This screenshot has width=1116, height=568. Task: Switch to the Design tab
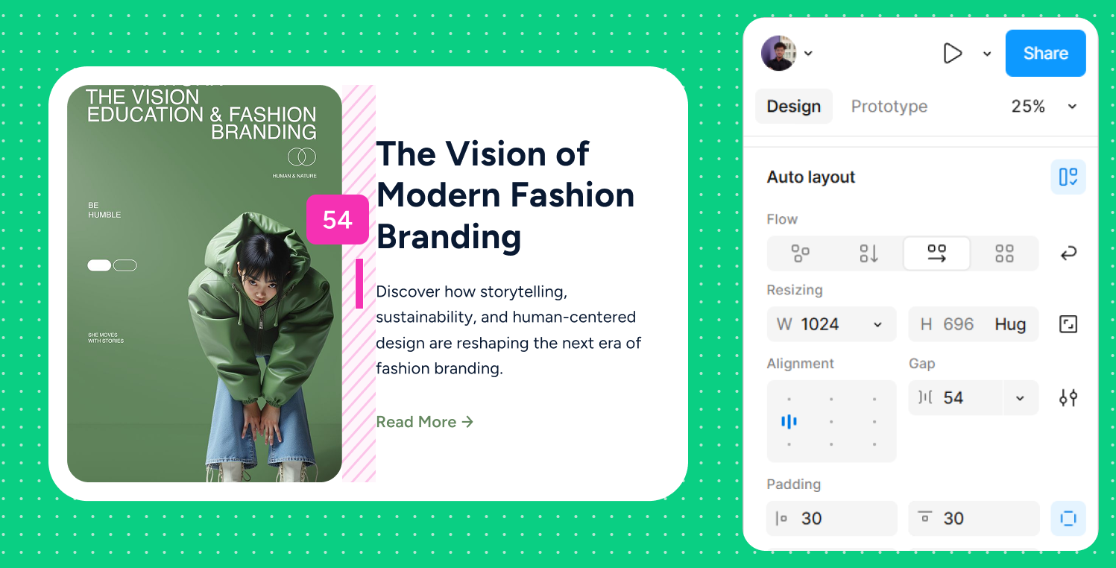[793, 107]
